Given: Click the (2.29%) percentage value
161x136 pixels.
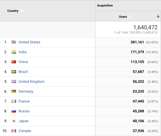Looking at the screenshot, I should tap(153, 131).
